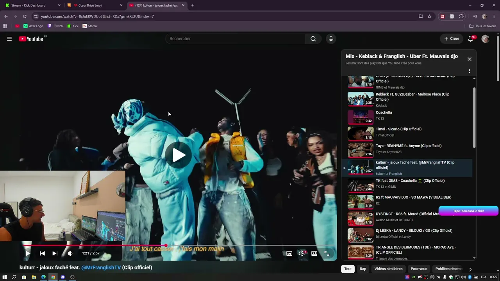The height and width of the screenshot is (281, 500).
Task: Skip to the previous video
Action: click(42, 253)
